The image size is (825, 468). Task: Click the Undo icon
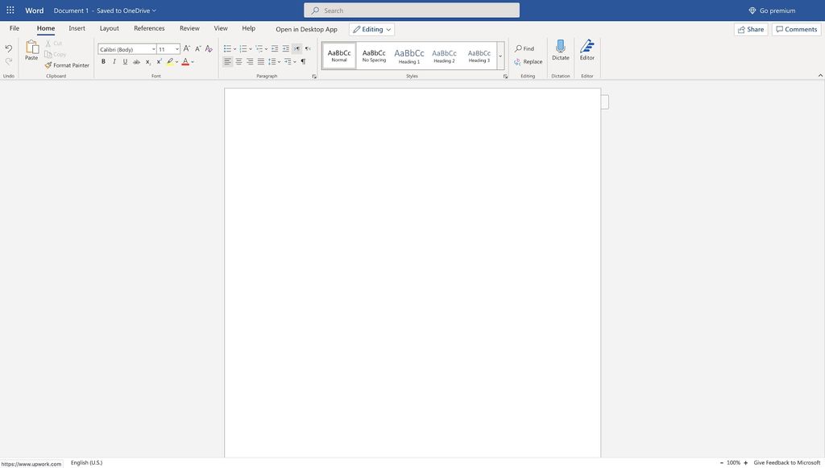pos(7,47)
